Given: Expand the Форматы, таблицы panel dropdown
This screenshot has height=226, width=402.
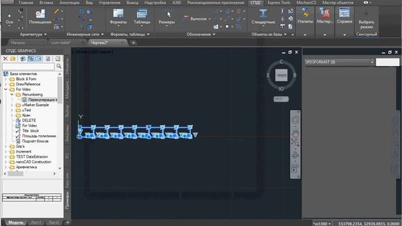Looking at the screenshot, I should point(148,34).
